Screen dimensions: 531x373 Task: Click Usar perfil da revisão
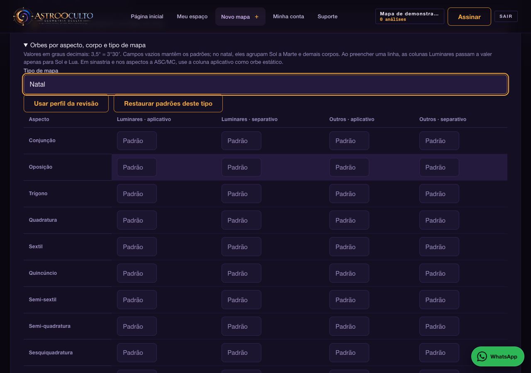(66, 103)
